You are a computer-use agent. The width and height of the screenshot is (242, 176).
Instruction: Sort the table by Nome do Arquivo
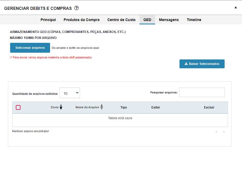click(x=89, y=107)
